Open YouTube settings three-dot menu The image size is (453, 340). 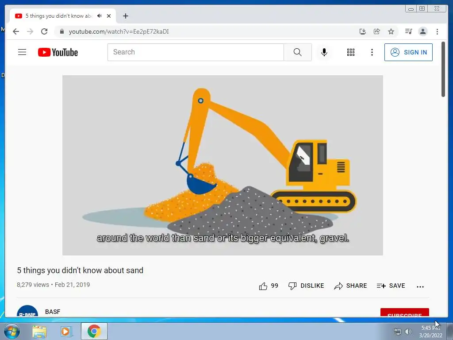372,52
